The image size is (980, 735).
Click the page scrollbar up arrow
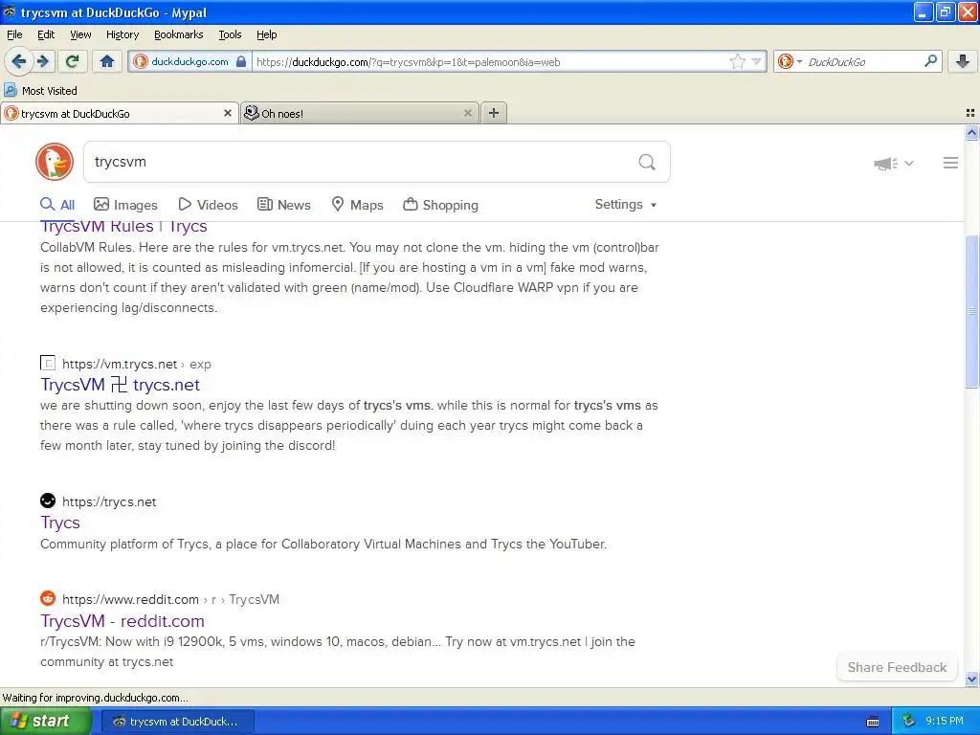tap(971, 132)
